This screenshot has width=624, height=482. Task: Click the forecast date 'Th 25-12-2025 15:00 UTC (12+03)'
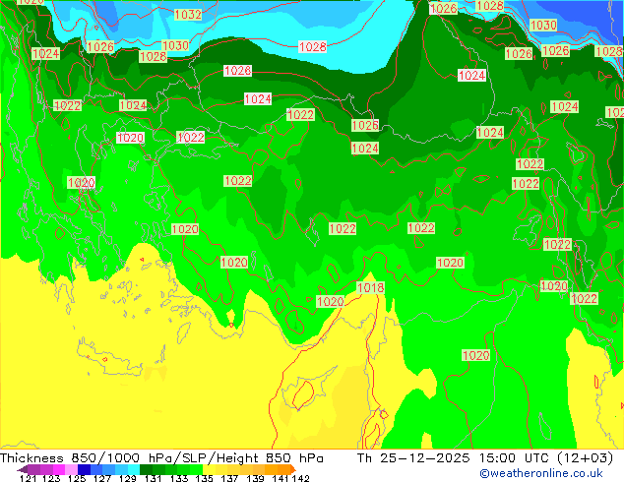[485, 458]
